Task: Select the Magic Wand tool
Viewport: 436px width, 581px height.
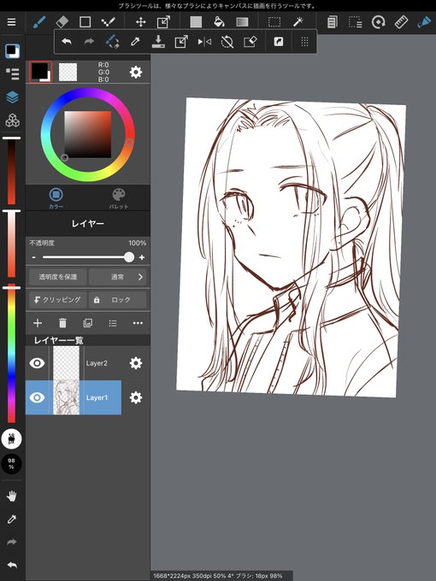Action: tap(298, 22)
